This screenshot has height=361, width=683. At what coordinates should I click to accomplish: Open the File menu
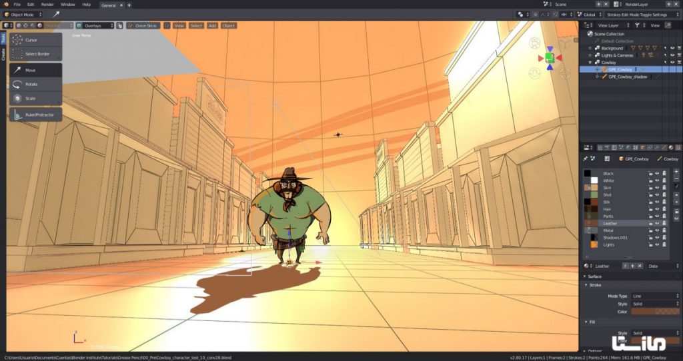(x=17, y=5)
